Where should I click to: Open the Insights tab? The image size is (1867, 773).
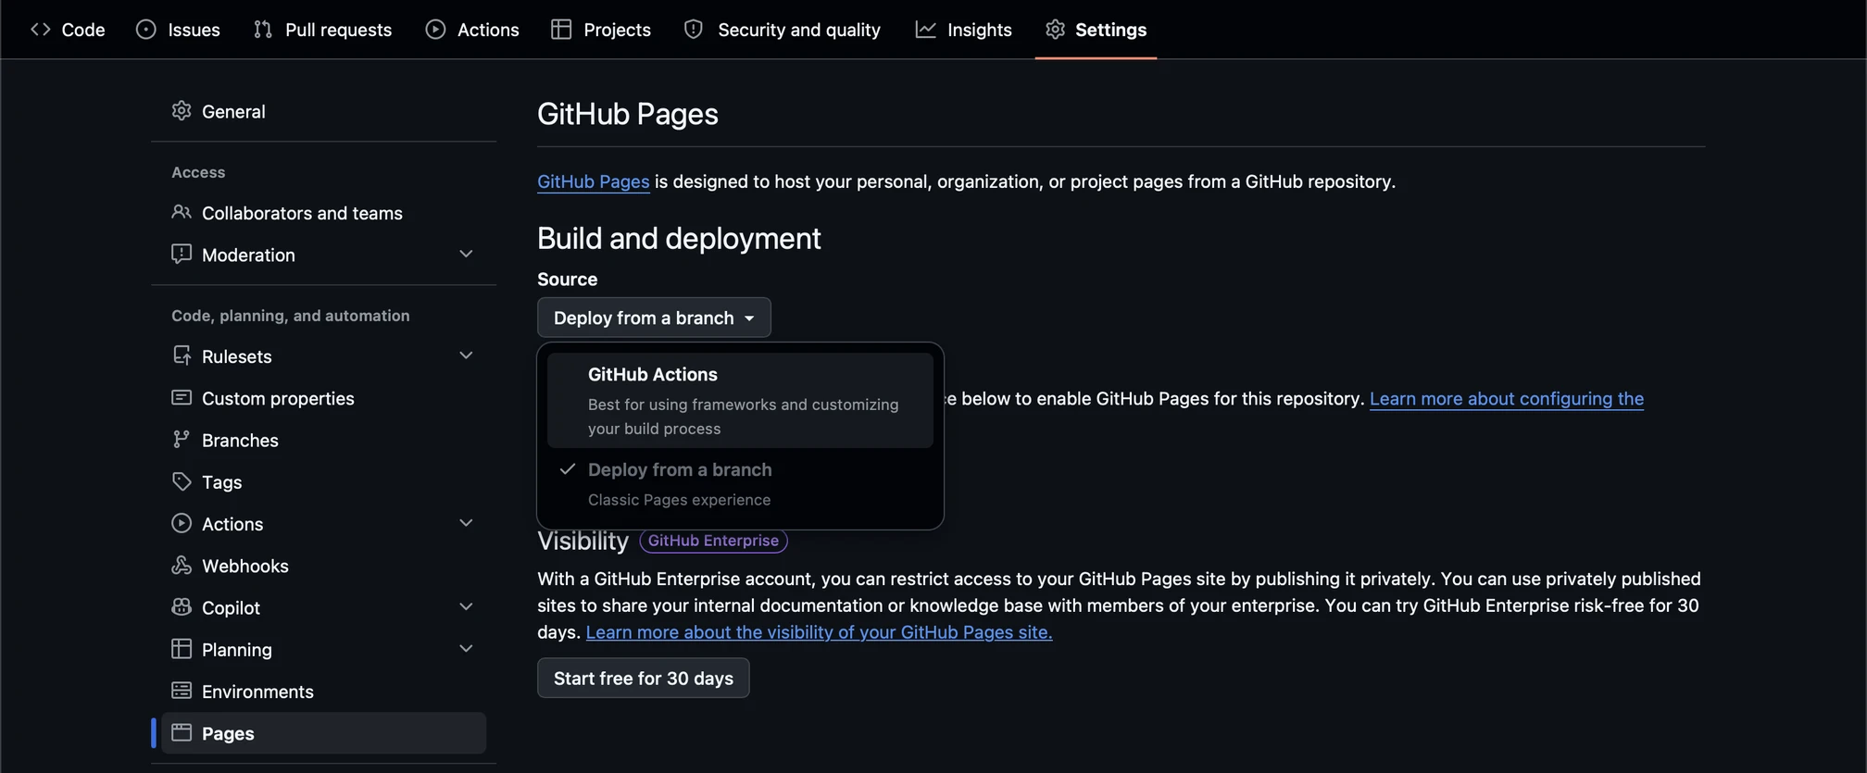[x=964, y=30]
